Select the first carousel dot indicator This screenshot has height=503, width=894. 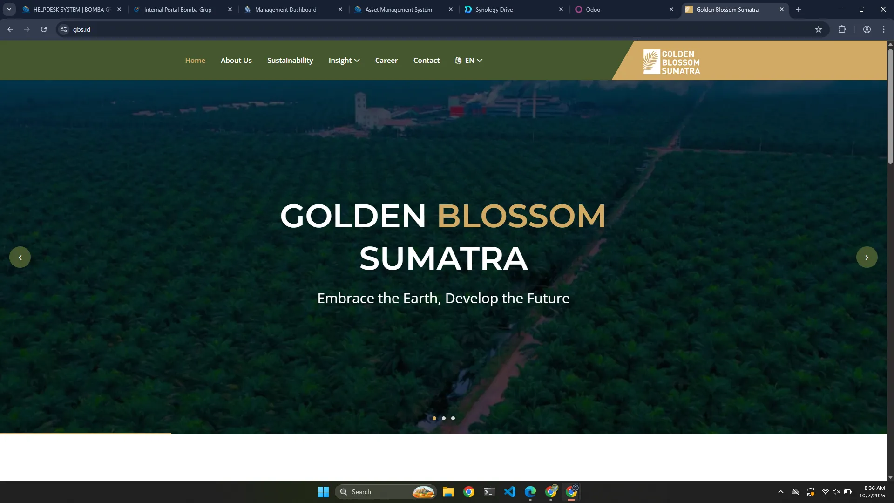(x=434, y=418)
